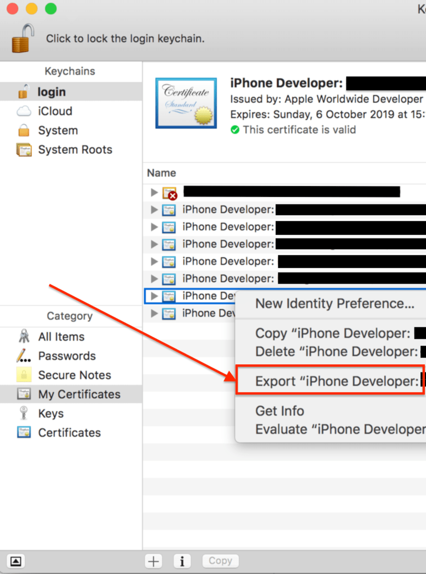Click the Name column header
426x574 pixels.
(161, 173)
